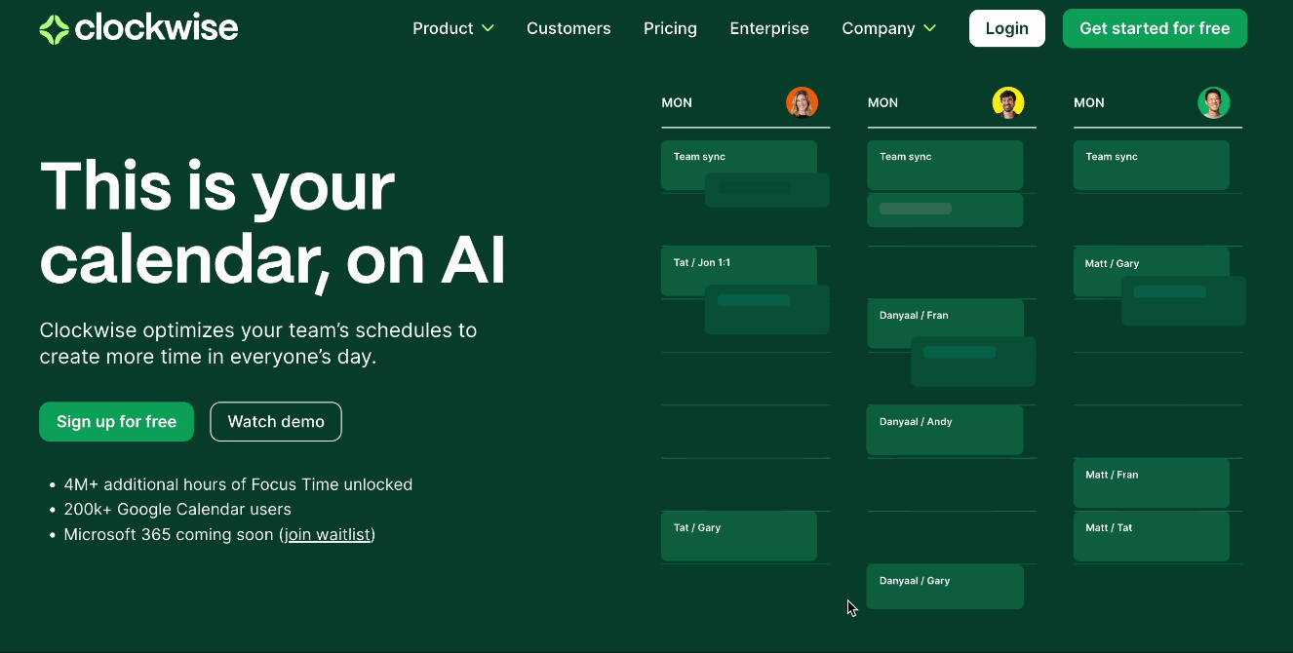Click the "This is your calendar, on AI" headline
The width and height of the screenshot is (1293, 653).
pyautogui.click(x=273, y=223)
